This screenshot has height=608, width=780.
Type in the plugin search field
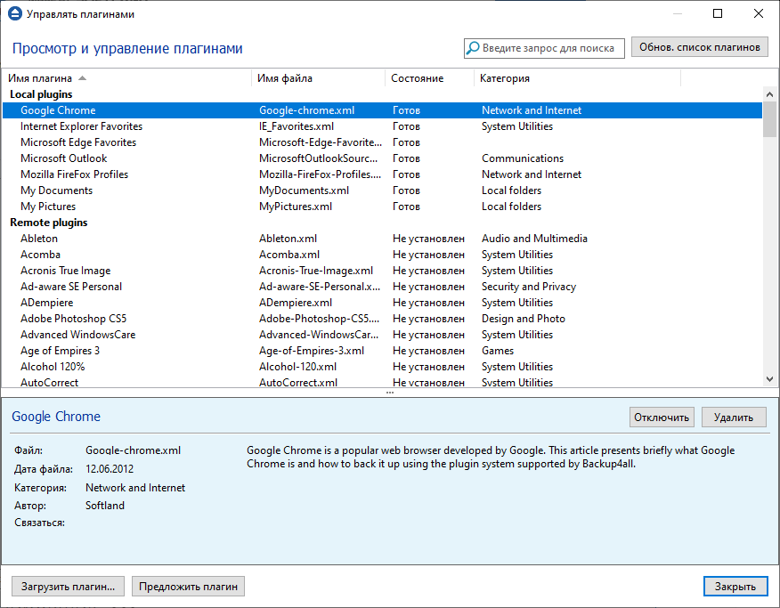[x=548, y=48]
